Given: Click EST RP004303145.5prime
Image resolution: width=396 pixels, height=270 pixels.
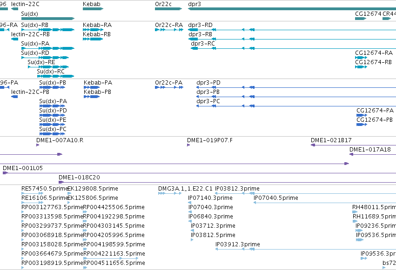Looking at the screenshot, I should click(85, 230).
